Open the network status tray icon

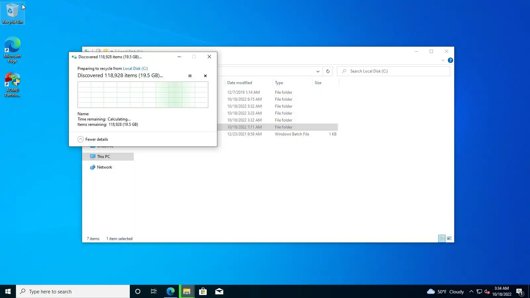tap(479, 291)
